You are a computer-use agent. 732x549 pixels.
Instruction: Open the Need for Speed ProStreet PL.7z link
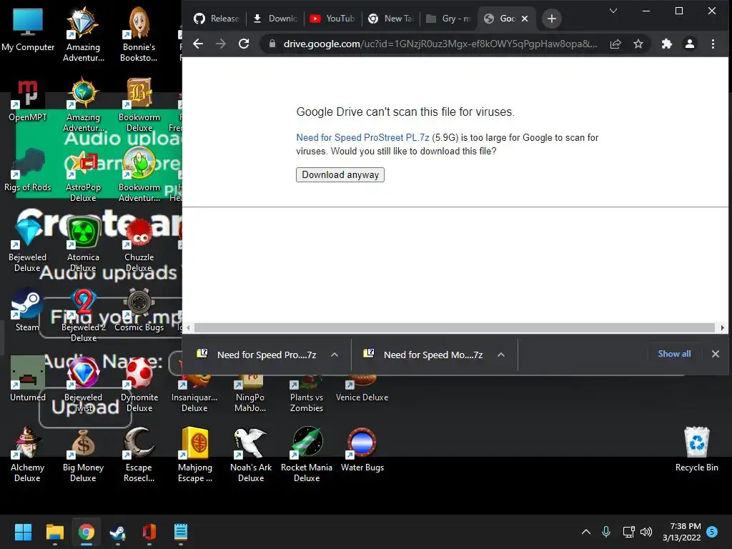[362, 137]
